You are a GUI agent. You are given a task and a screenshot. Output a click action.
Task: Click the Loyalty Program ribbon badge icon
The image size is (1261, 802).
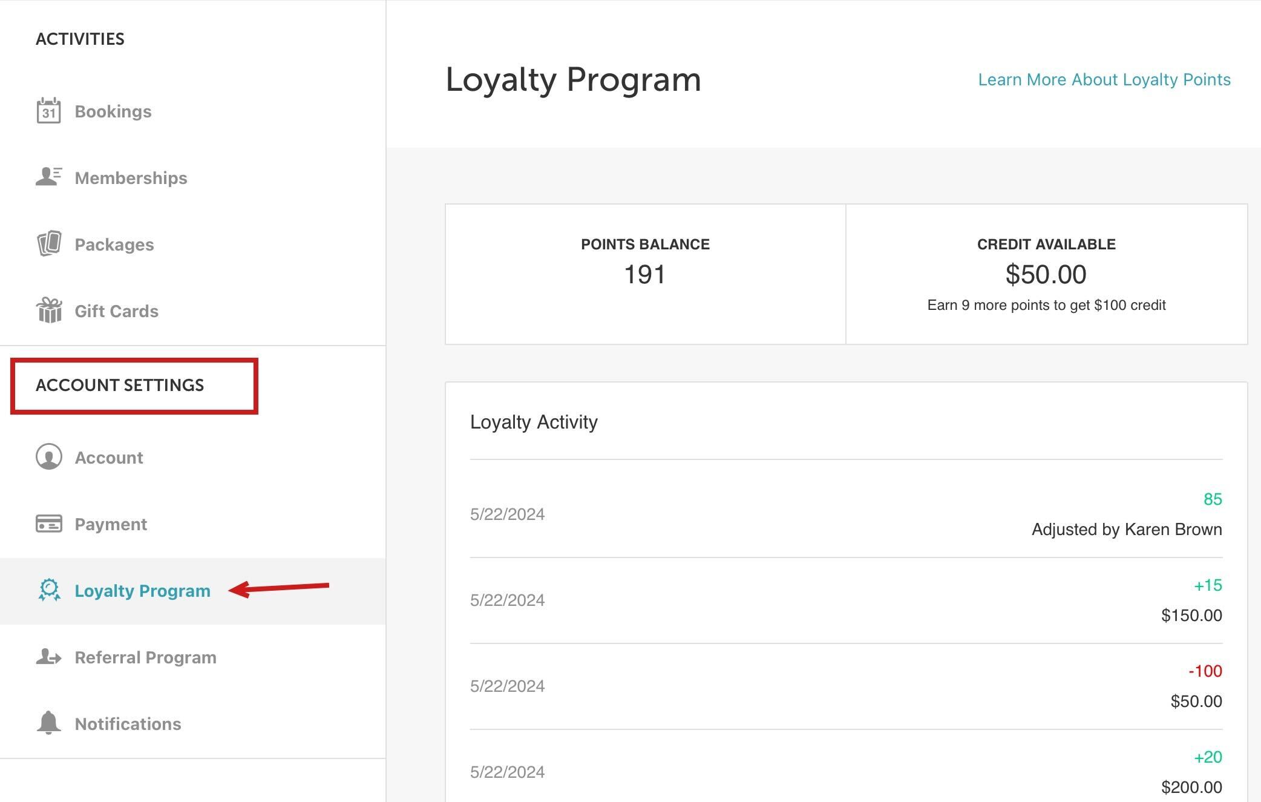tap(48, 590)
